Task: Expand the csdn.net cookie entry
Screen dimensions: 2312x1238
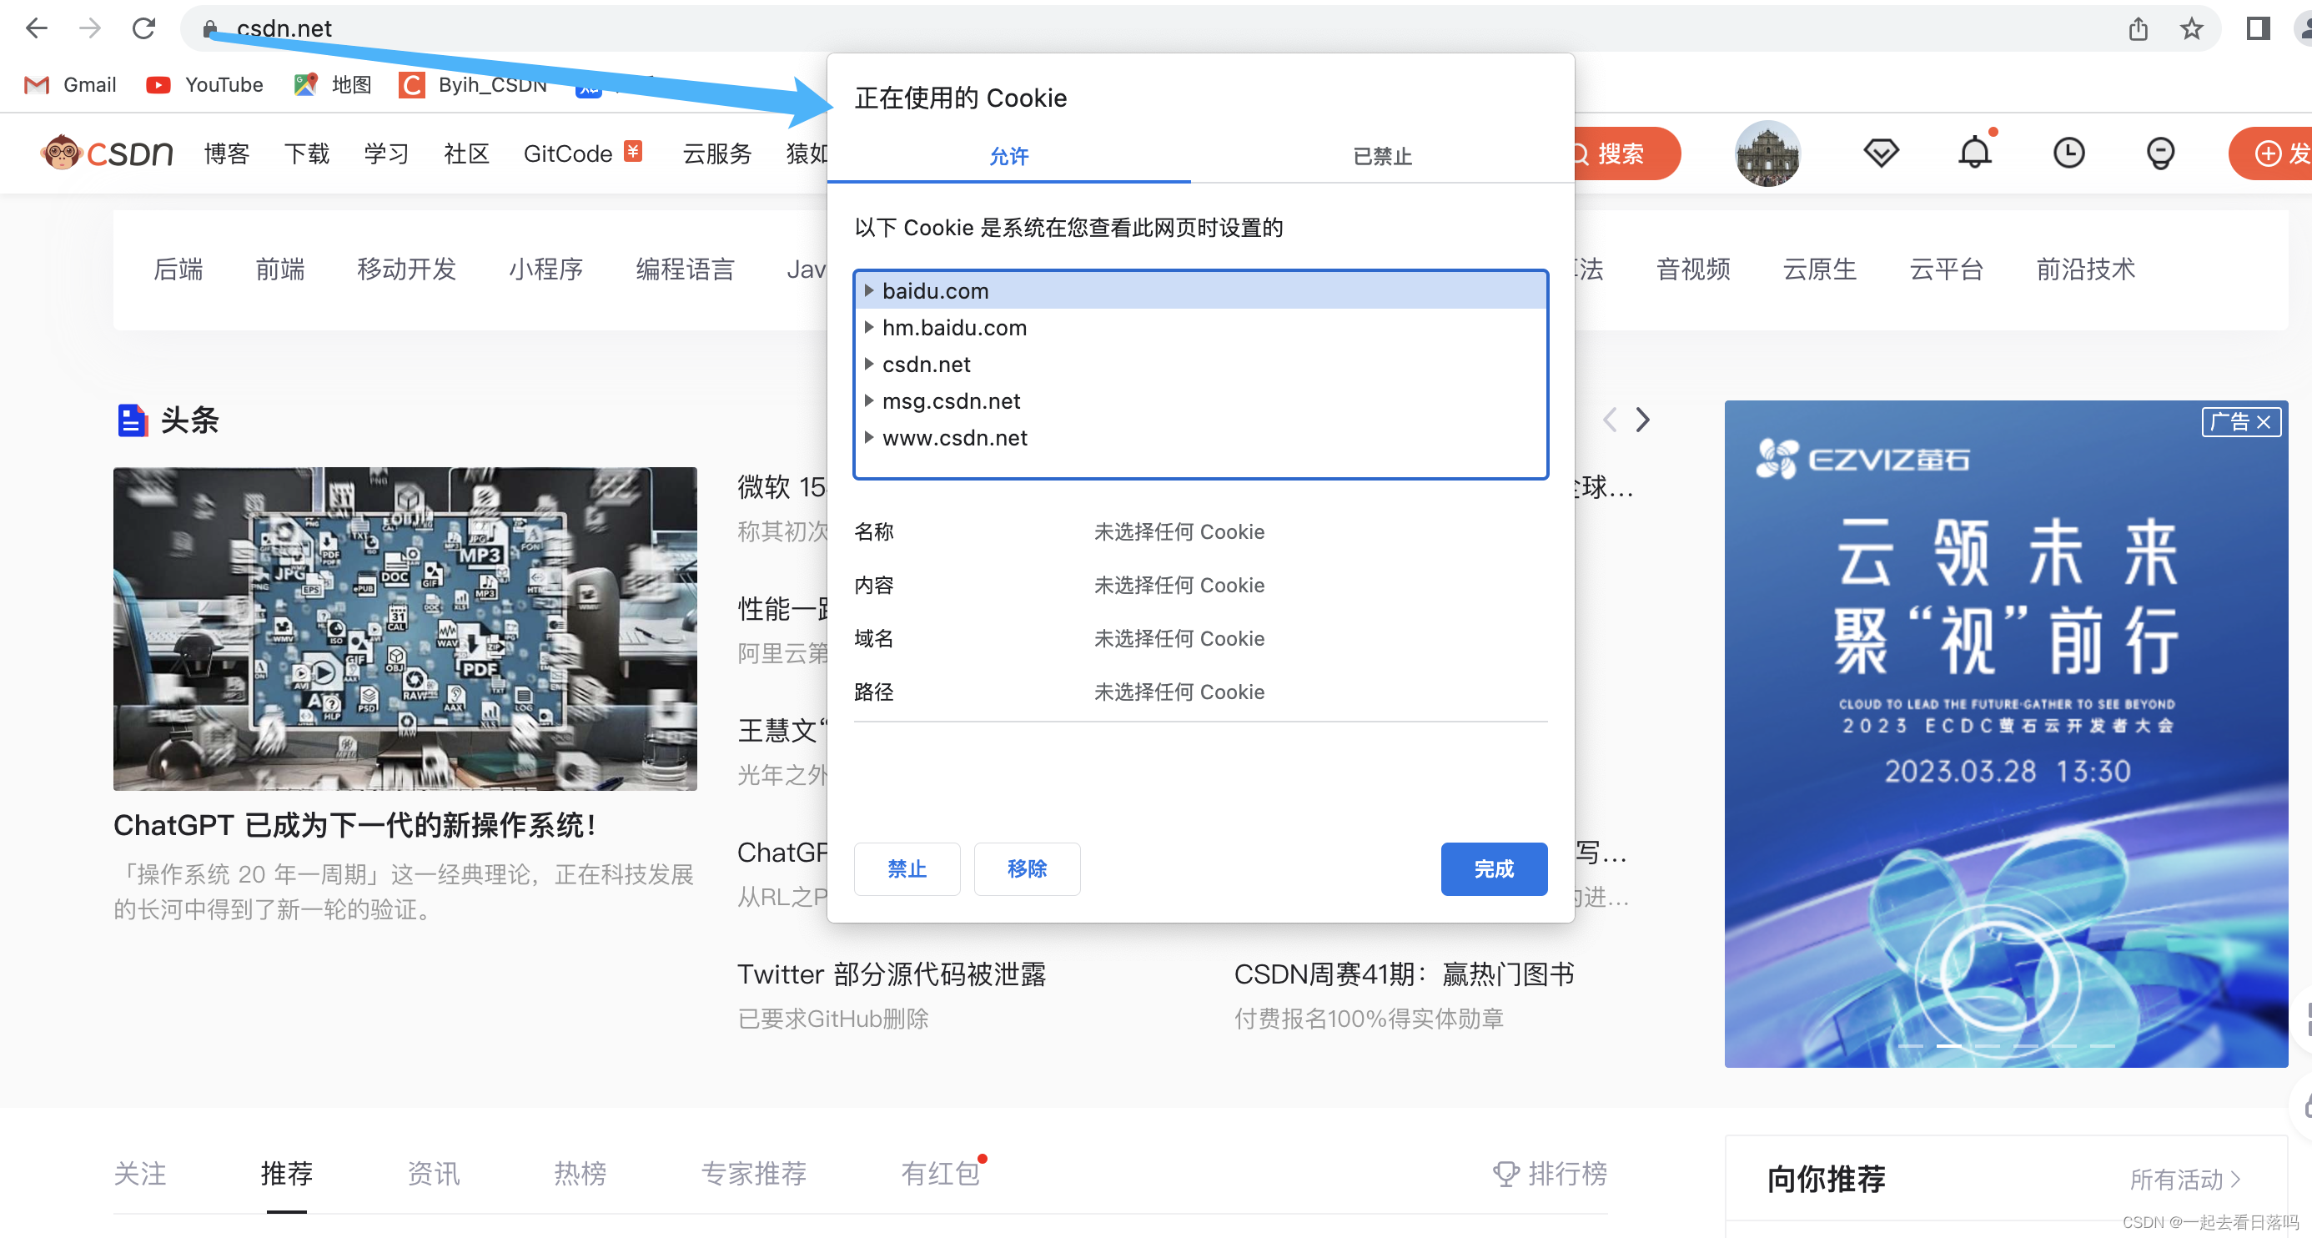Action: 868,365
